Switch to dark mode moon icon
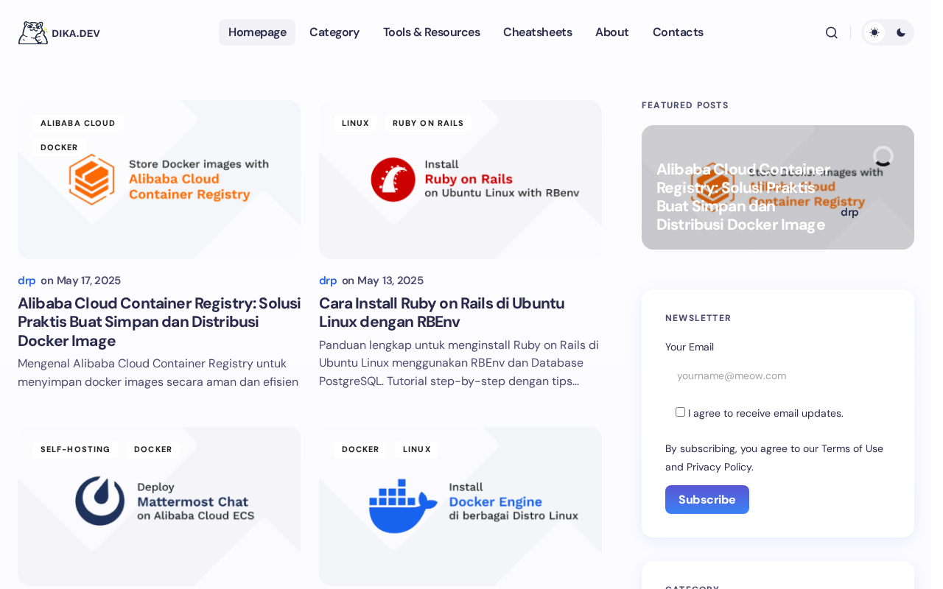Image resolution: width=943 pixels, height=589 pixels. [x=901, y=32]
